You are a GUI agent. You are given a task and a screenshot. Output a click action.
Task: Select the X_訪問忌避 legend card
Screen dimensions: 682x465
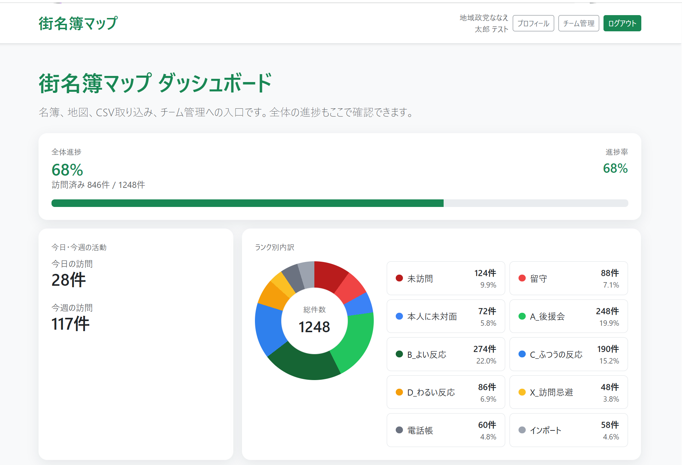(x=569, y=392)
